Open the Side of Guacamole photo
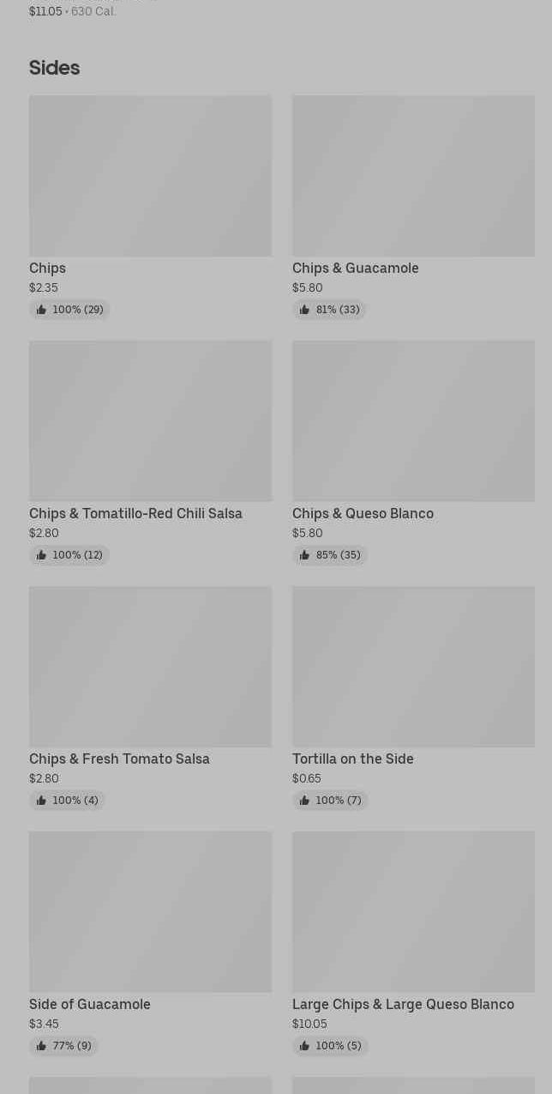The height and width of the screenshot is (1094, 552). click(150, 912)
